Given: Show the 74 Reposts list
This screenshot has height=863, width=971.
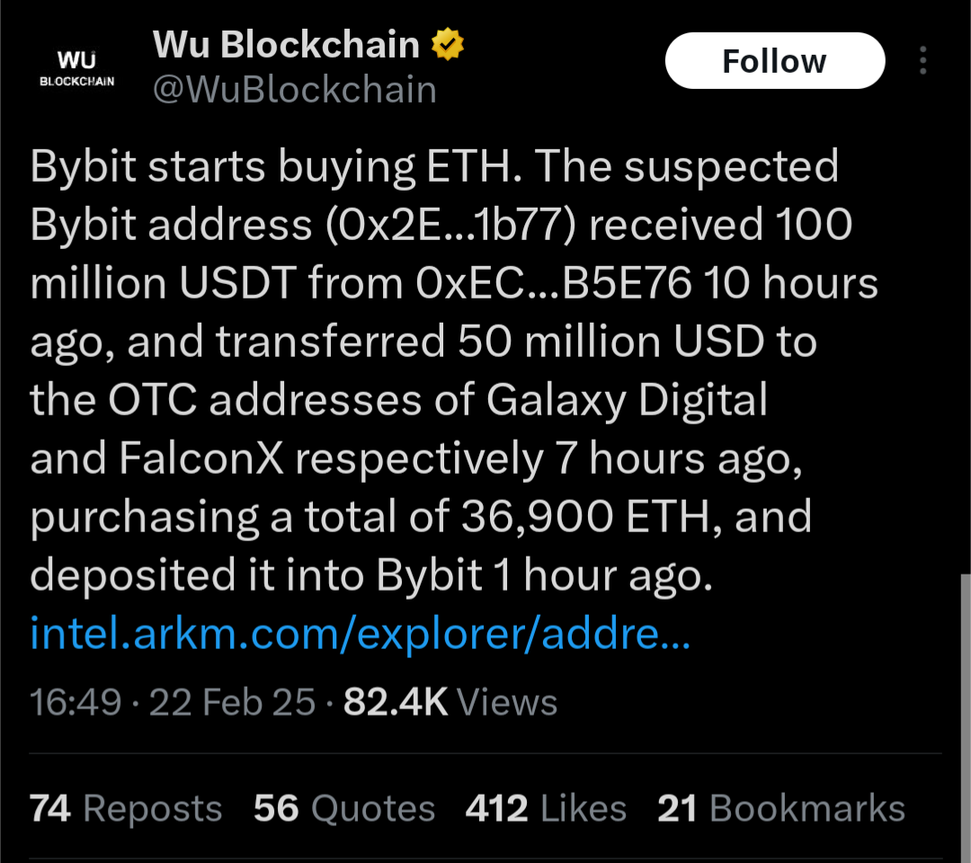Looking at the screenshot, I should 126,808.
